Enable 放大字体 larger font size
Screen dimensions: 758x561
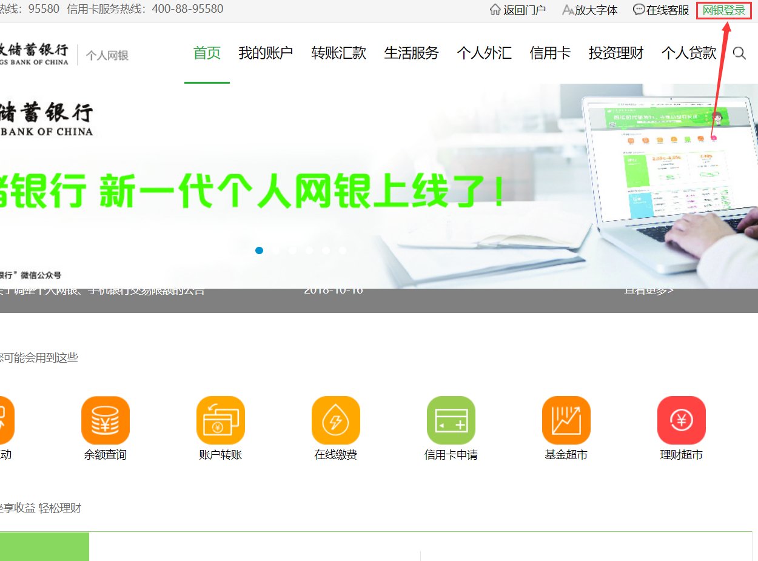click(589, 10)
